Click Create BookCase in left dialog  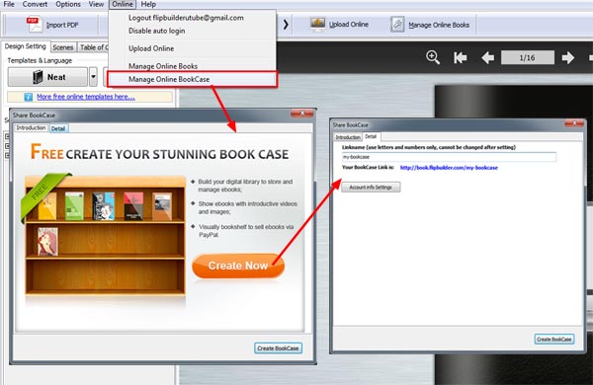point(278,347)
